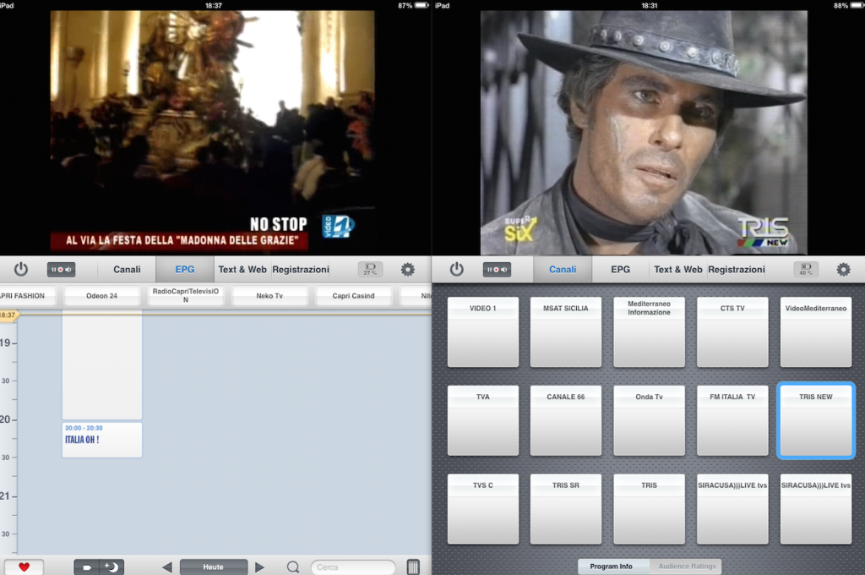Tap the 88% battery indicator in status bar
865x575 pixels.
[848, 6]
